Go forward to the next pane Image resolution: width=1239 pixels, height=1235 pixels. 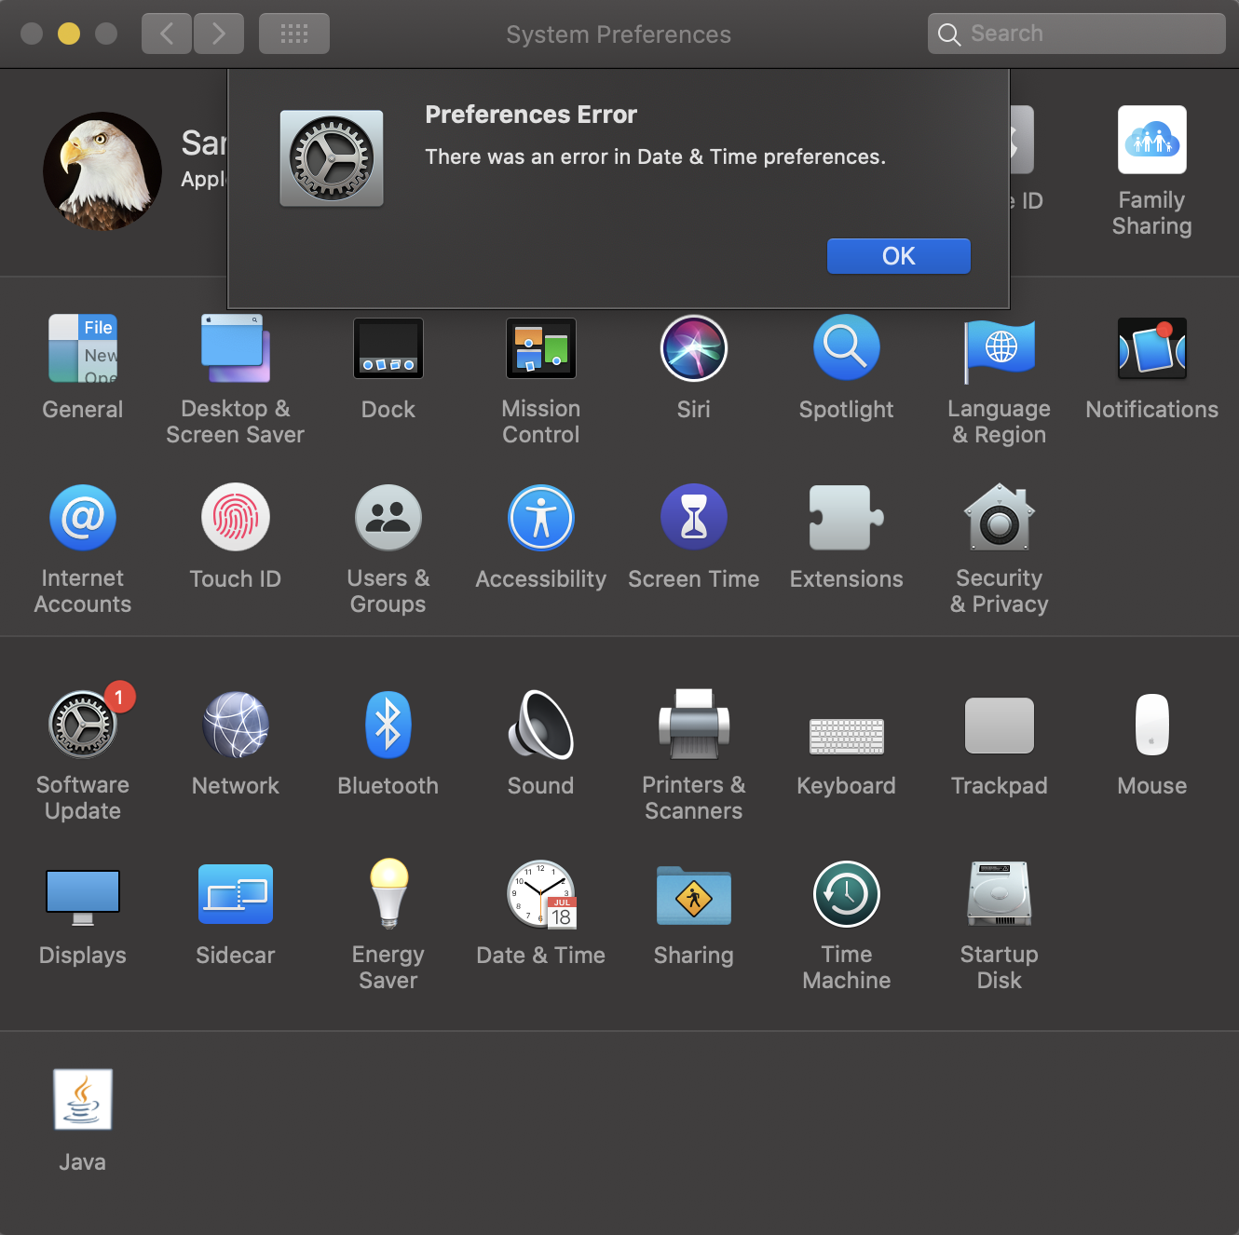click(219, 34)
